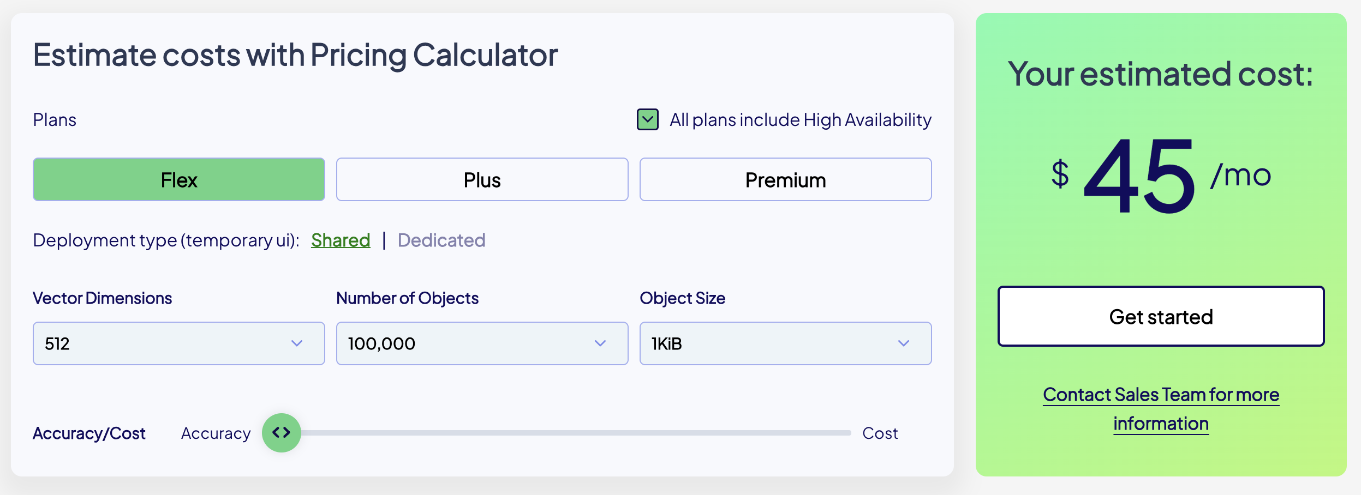Image resolution: width=1361 pixels, height=495 pixels.
Task: Click the Get started button
Action: (x=1161, y=316)
